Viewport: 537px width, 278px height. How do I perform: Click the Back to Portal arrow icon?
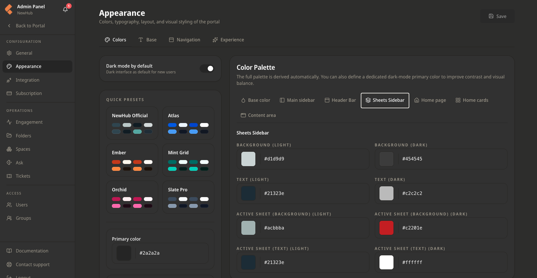[9, 26]
